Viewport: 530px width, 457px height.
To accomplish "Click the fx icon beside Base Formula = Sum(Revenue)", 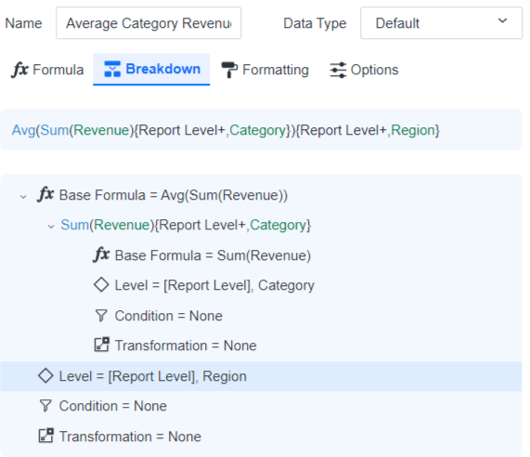I will pos(101,255).
